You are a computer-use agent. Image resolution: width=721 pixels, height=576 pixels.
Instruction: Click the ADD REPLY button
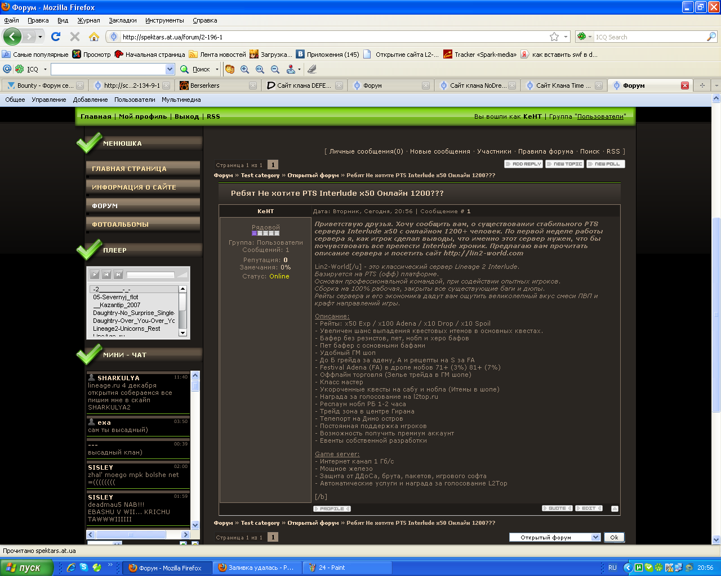pos(523,164)
